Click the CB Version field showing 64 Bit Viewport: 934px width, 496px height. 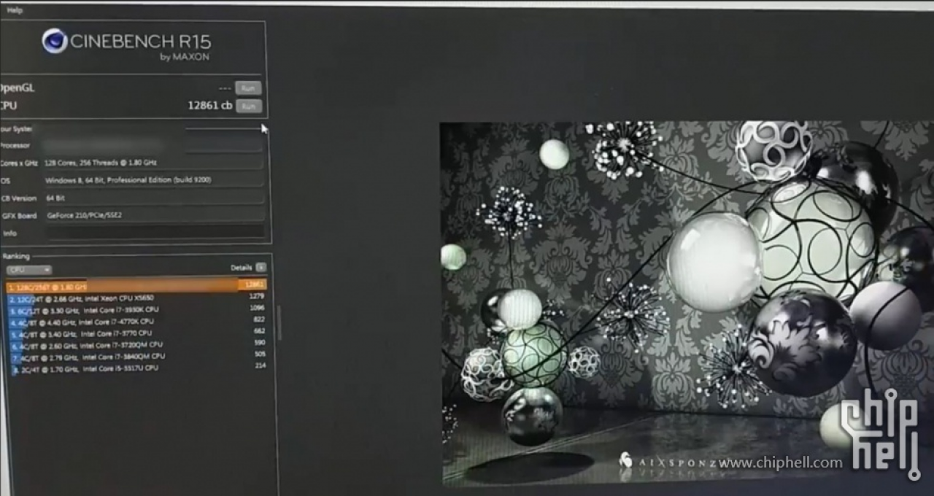click(x=154, y=198)
